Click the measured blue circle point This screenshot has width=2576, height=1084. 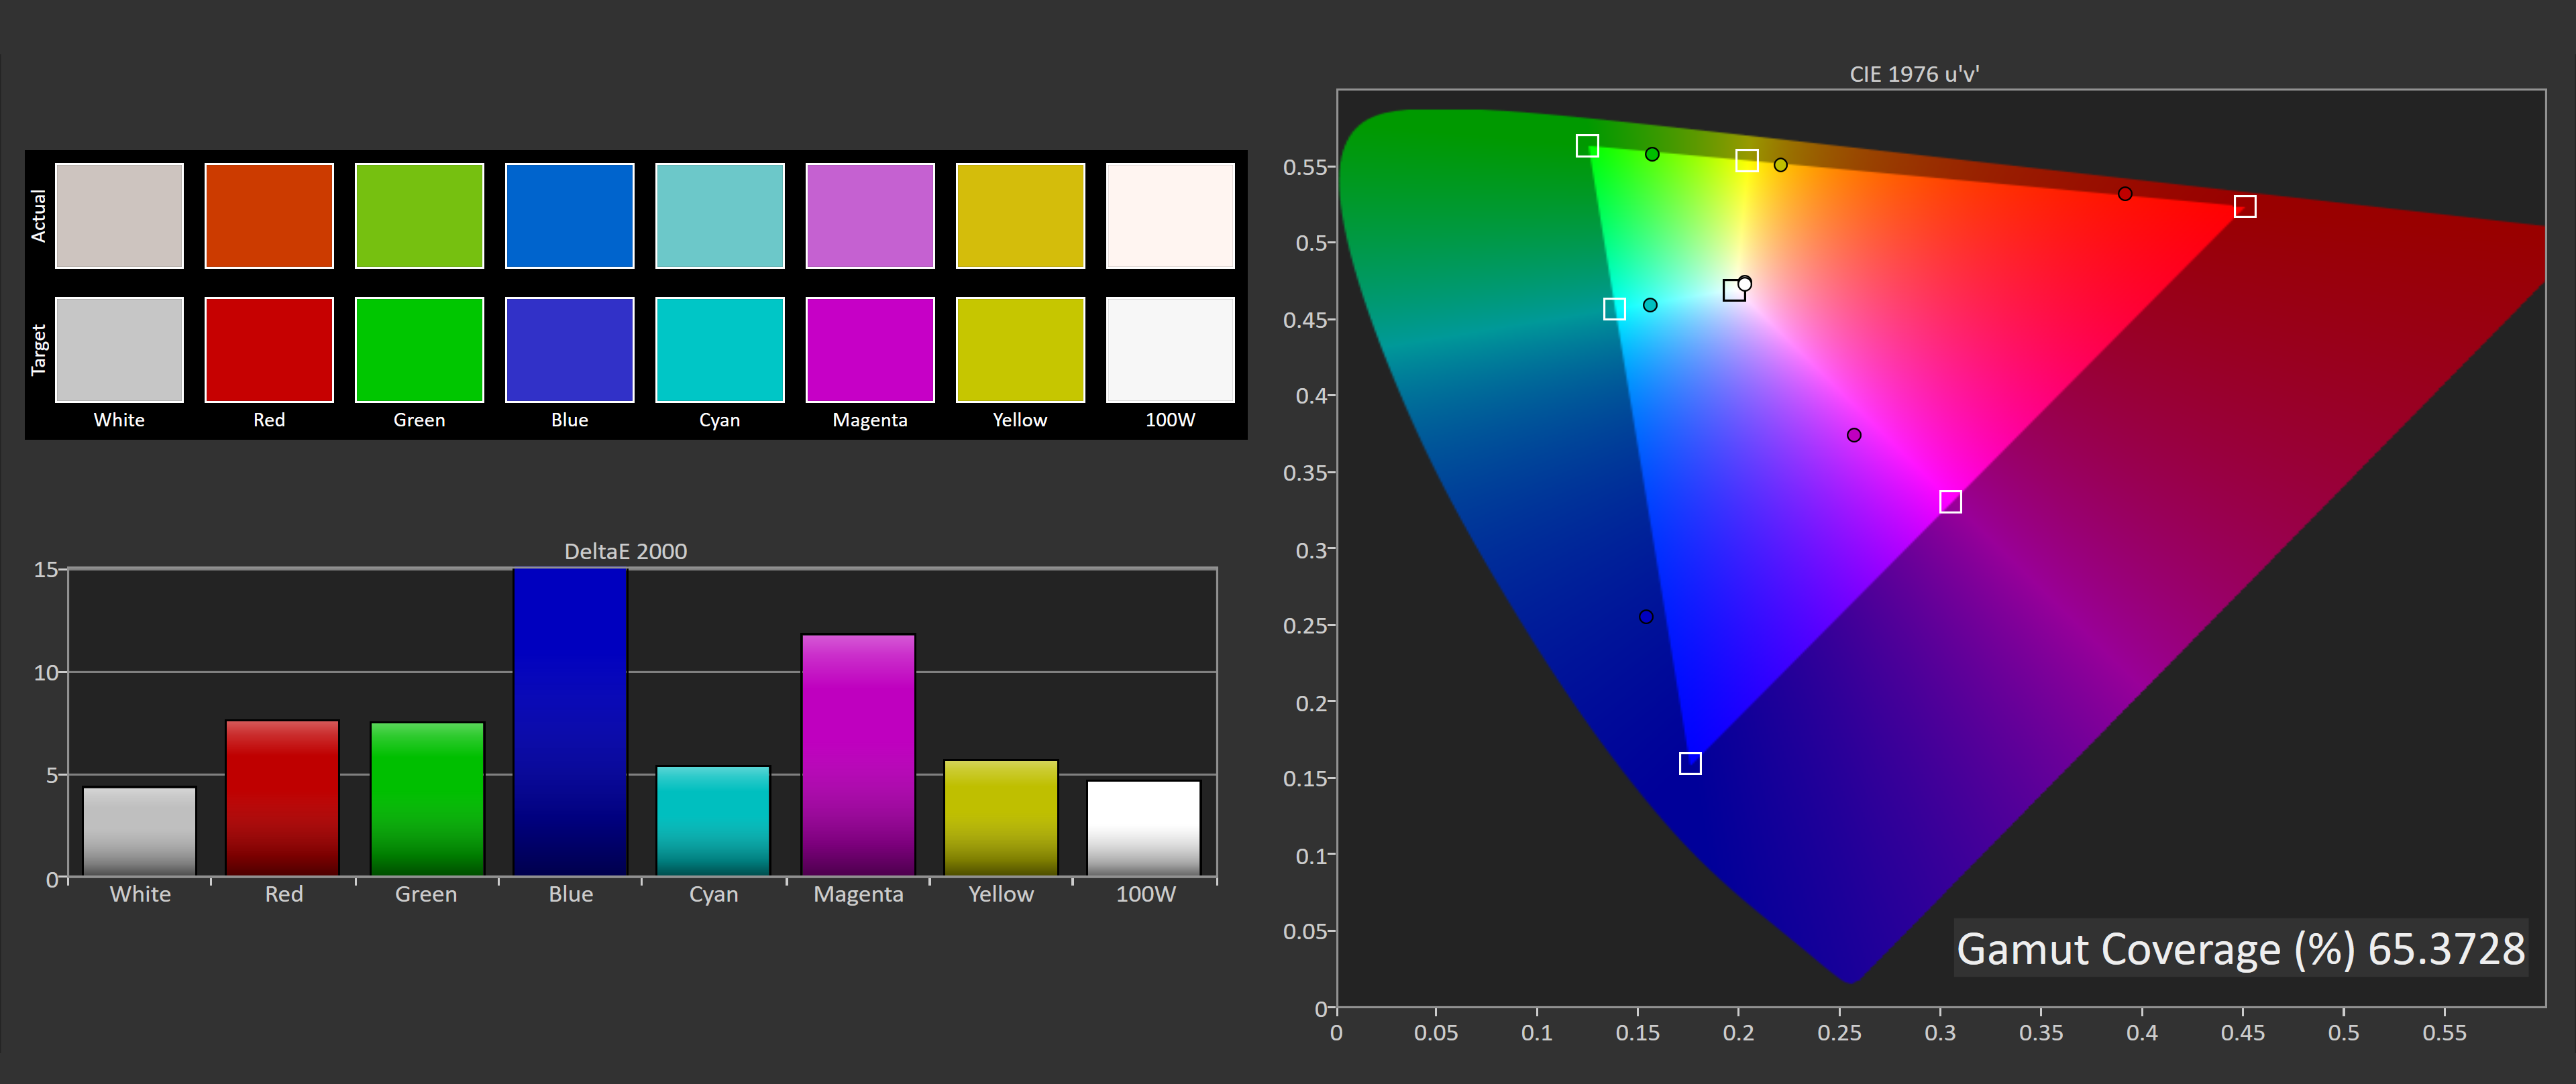[1646, 617]
